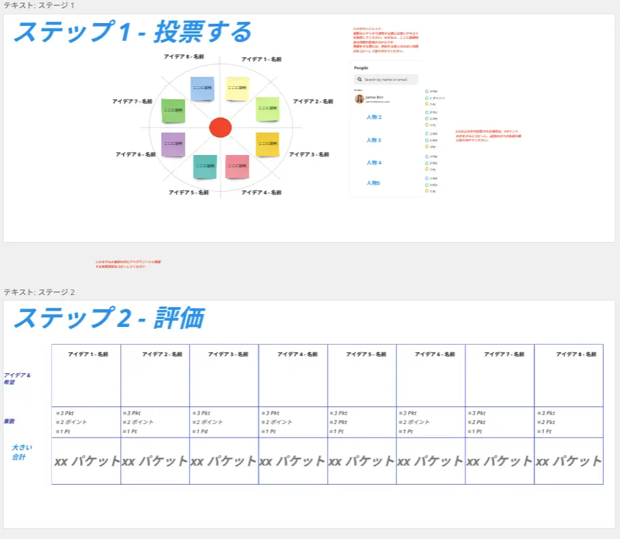Select the orange-yellow sticky note near アイデア 3
The width and height of the screenshot is (620, 539).
click(x=267, y=144)
